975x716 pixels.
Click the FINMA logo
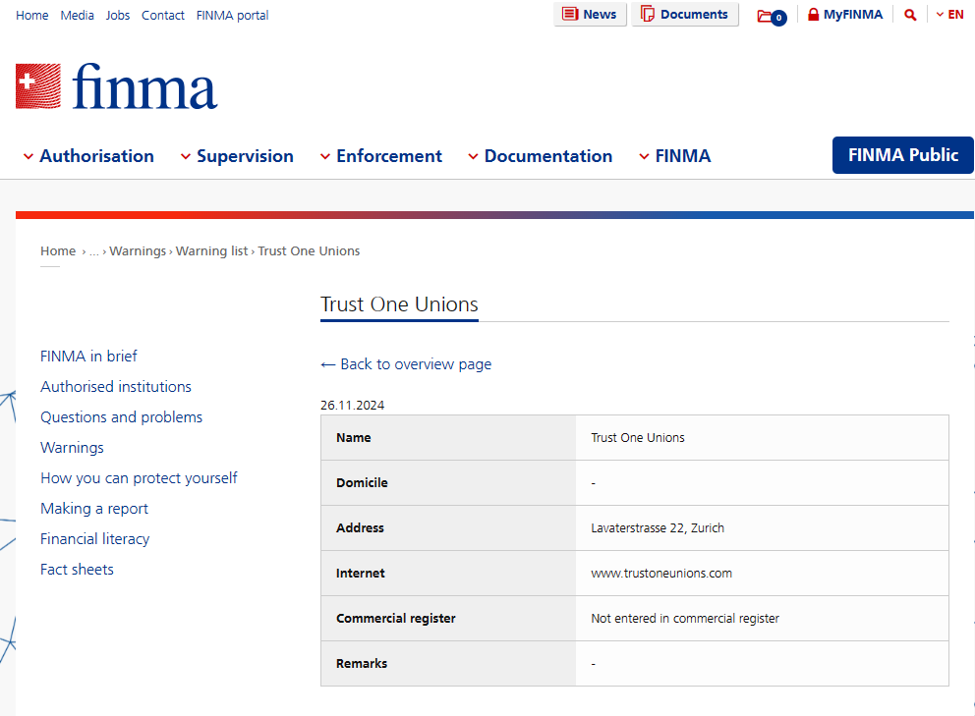coord(116,86)
